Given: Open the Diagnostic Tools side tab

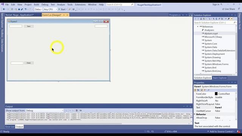Looking at the screenshot, I should click(240, 21).
